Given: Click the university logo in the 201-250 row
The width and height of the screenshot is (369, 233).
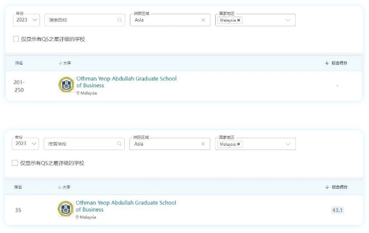Looking at the screenshot, I should [66, 84].
